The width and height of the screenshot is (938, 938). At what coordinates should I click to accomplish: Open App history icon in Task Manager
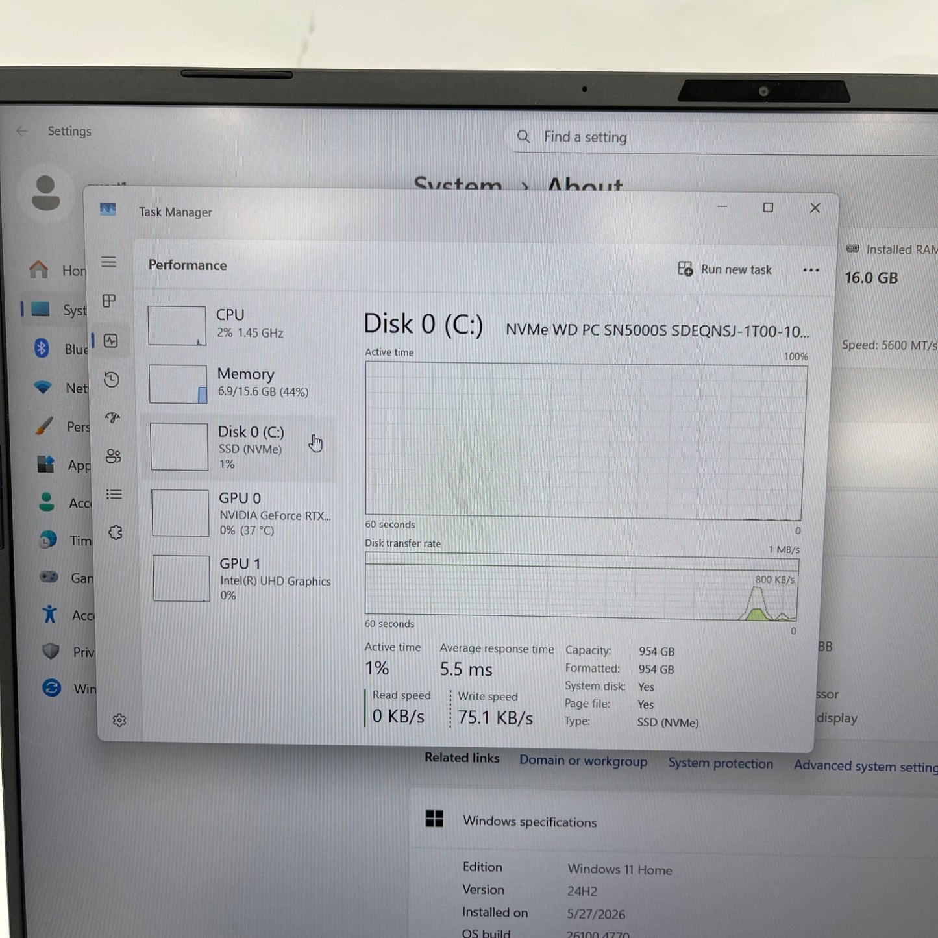112,379
